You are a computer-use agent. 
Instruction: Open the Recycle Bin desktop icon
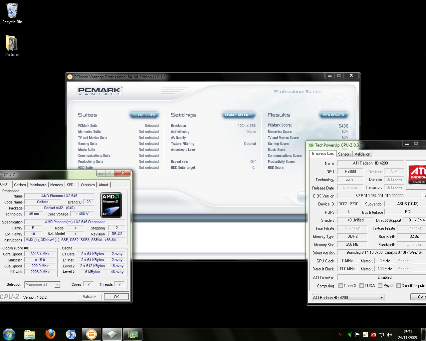pyautogui.click(x=12, y=14)
